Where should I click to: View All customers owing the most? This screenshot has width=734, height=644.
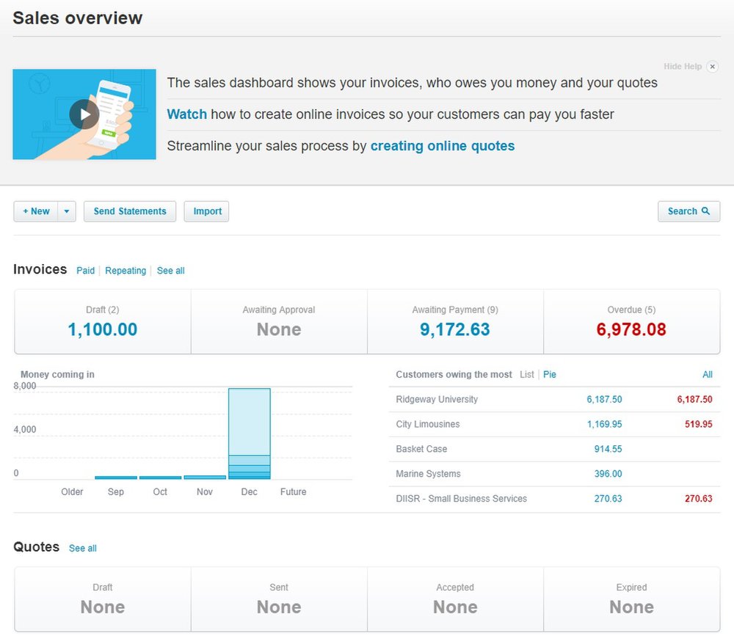pyautogui.click(x=707, y=375)
